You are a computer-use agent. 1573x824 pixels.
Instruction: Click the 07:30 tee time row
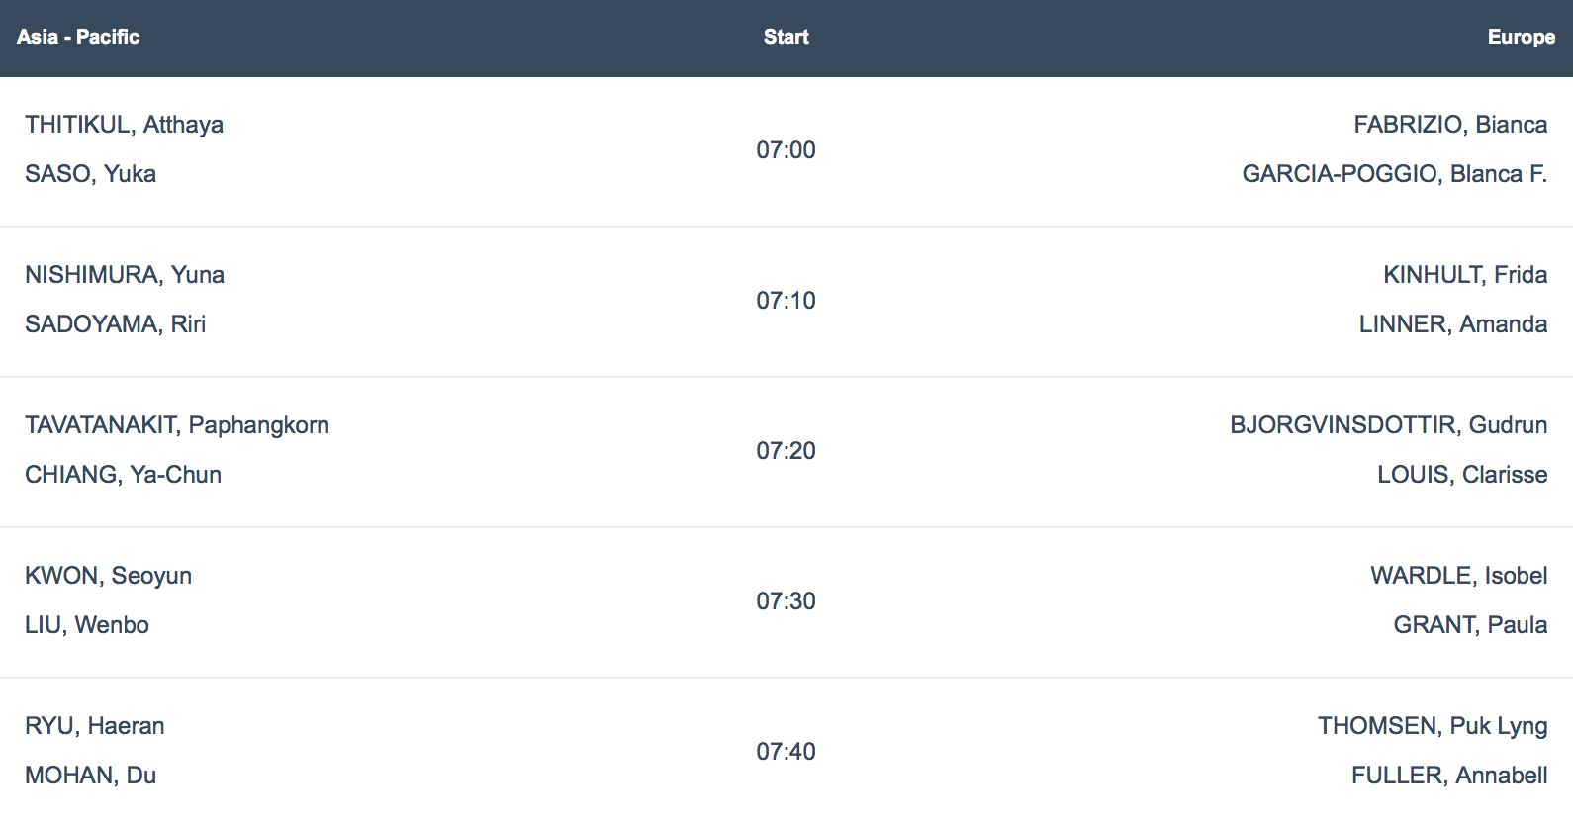coord(786,601)
